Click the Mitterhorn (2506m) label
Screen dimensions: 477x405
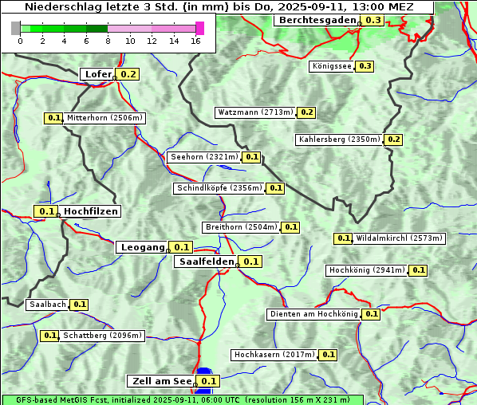pyautogui.click(x=104, y=118)
